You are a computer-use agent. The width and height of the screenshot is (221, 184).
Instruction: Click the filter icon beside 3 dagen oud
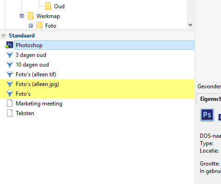10,55
